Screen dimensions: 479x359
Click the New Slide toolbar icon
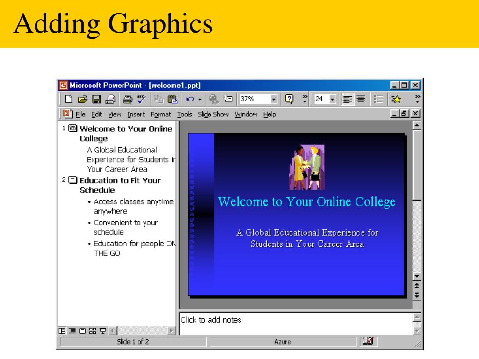coord(228,99)
